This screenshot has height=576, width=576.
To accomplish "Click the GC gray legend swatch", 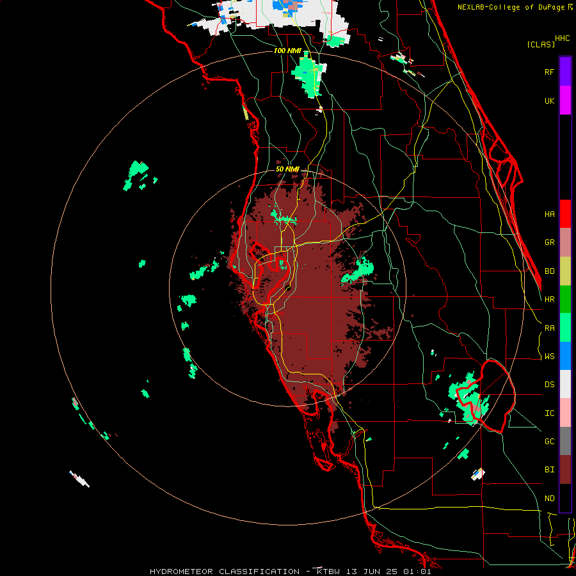I will tap(565, 441).
